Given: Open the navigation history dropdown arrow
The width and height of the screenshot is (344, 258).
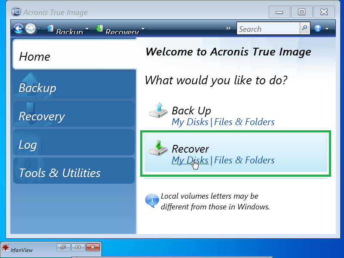Looking at the screenshot, I should coord(39,29).
